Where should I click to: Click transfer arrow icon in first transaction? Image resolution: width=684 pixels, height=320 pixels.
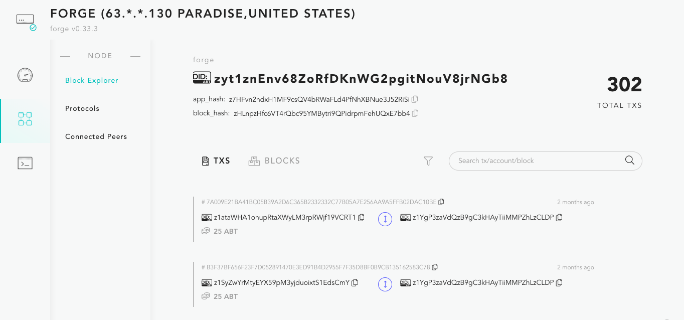385,219
